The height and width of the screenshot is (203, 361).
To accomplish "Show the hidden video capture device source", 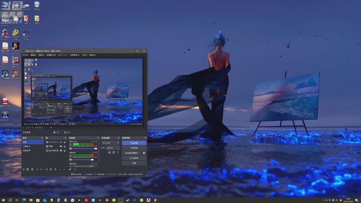I will pyautogui.click(x=61, y=142).
